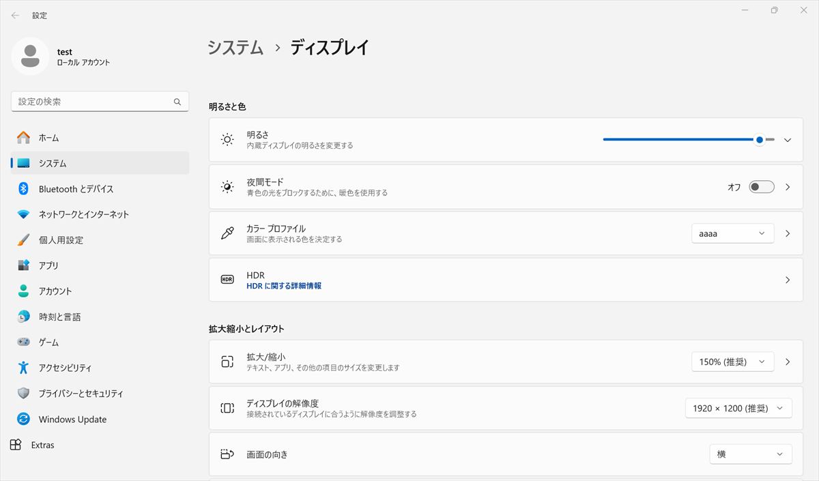The image size is (819, 481).
Task: Open the HDR に関する詳細情報 link
Action: [284, 286]
